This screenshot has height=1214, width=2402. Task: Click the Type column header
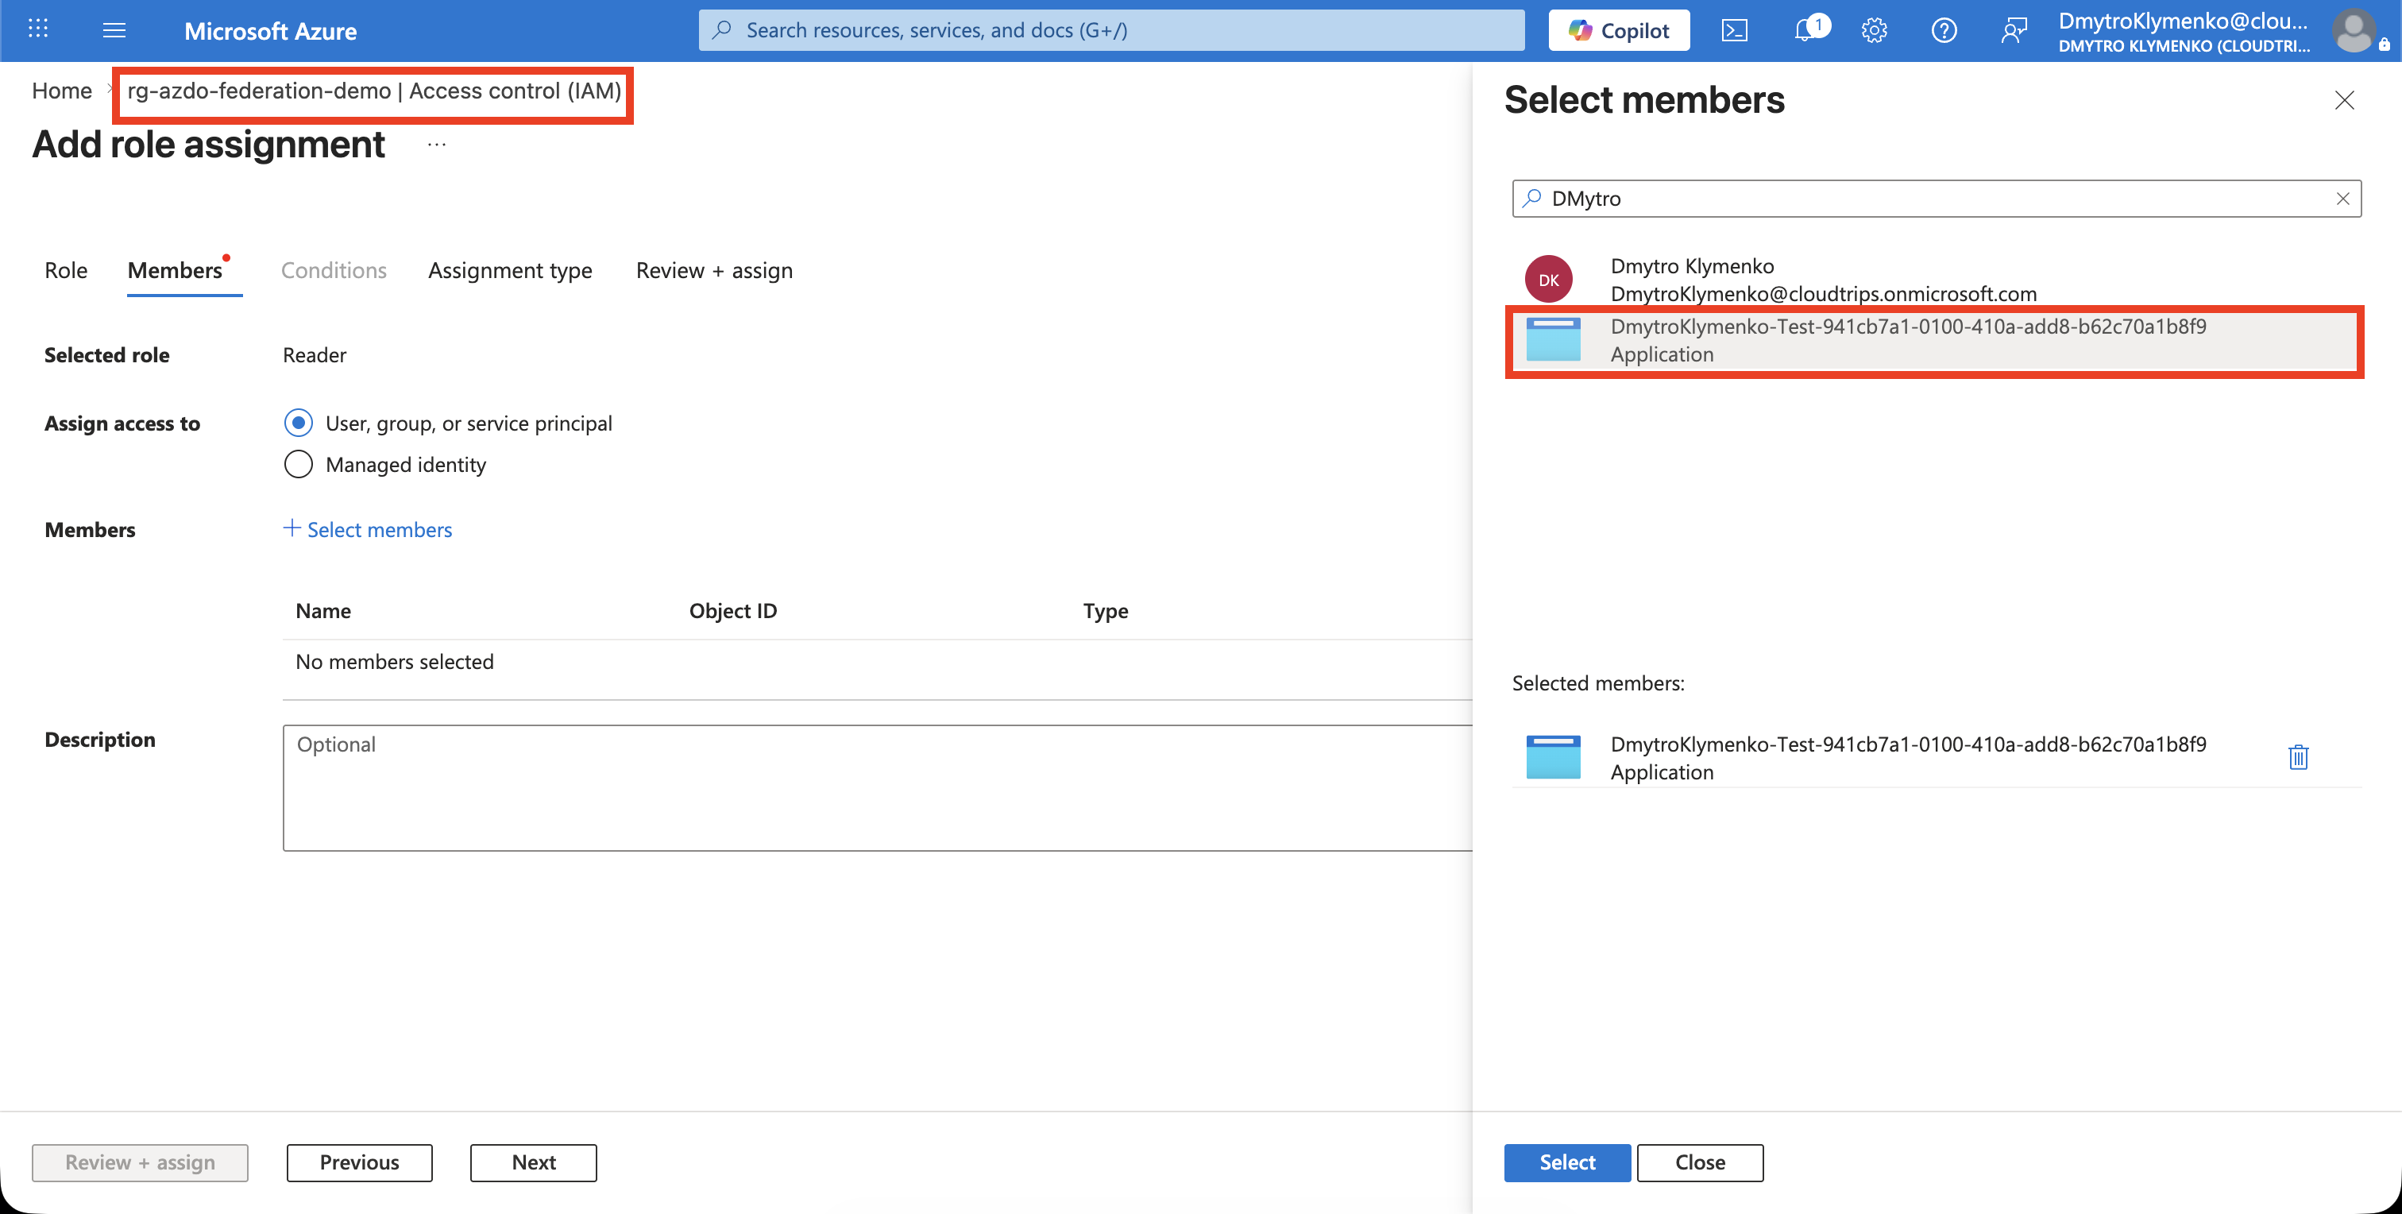tap(1106, 611)
